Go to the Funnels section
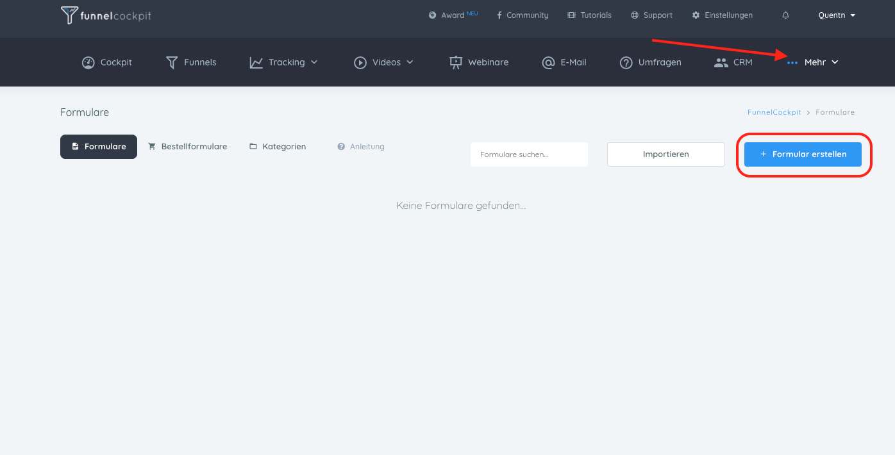The width and height of the screenshot is (895, 455). click(191, 62)
